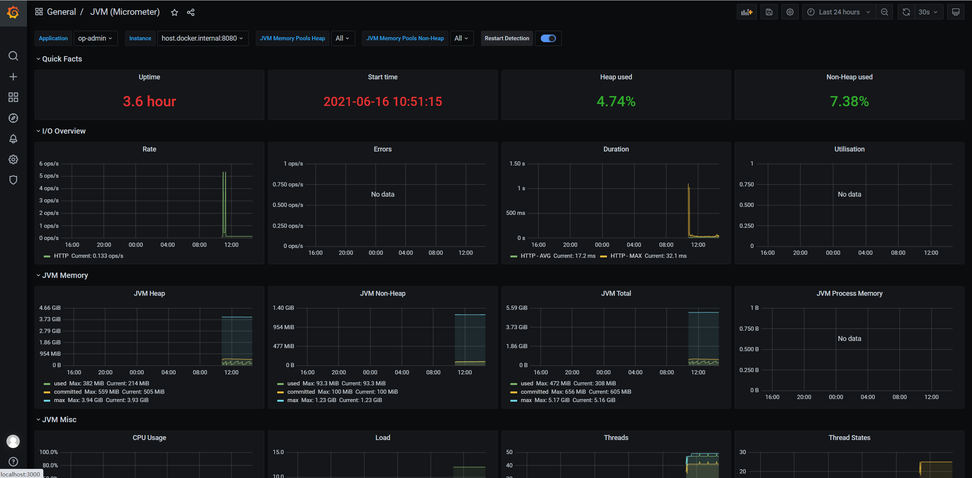This screenshot has width=972, height=478.
Task: Open the Rate panel title menu
Action: coord(149,149)
